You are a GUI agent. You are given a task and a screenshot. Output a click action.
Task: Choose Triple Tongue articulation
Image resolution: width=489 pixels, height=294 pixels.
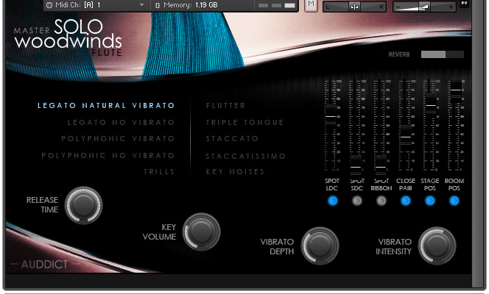[x=245, y=122]
